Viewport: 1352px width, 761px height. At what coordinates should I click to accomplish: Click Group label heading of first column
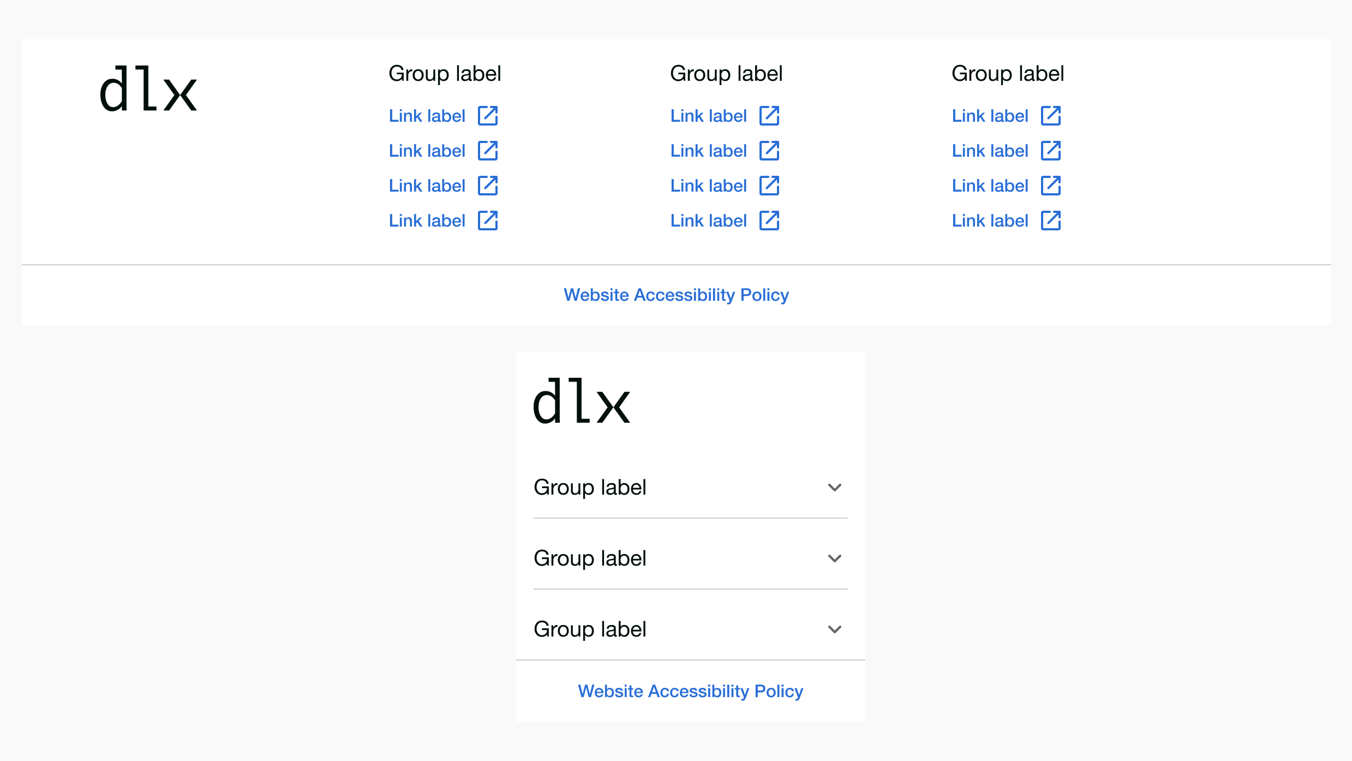pos(445,74)
